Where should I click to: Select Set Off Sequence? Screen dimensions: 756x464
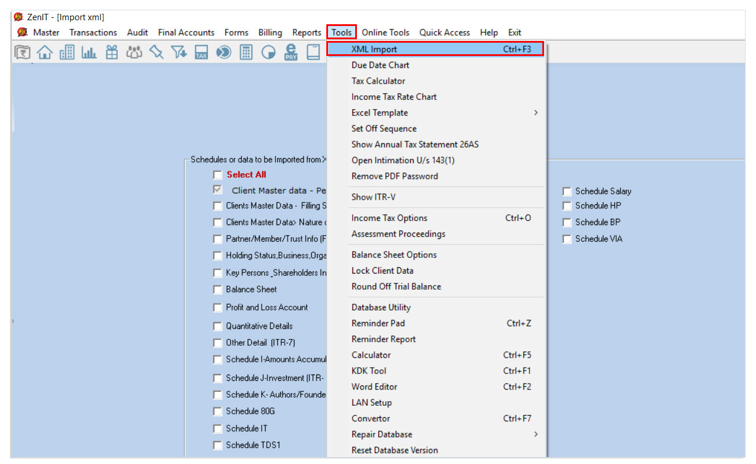click(436, 129)
